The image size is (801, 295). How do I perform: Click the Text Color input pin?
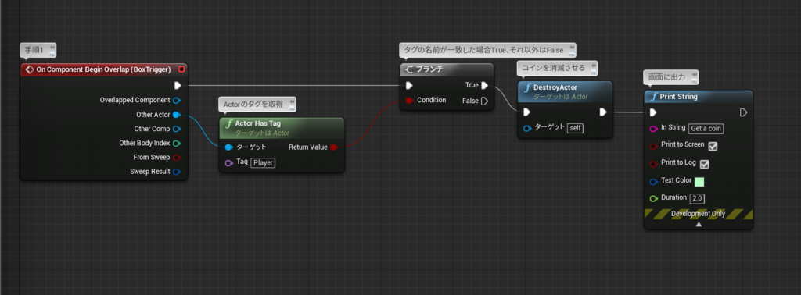pos(653,181)
